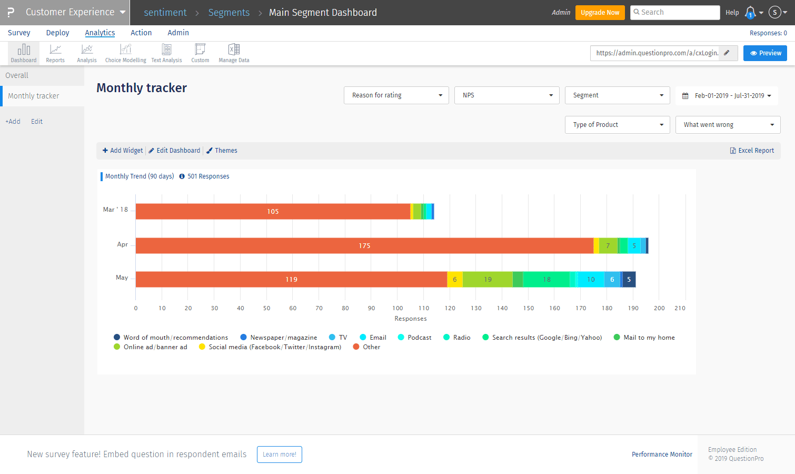Click the notification bell icon
This screenshot has height=474, width=795.
750,12
